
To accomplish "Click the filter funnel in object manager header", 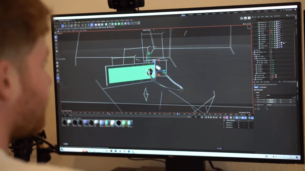I will click(x=291, y=15).
